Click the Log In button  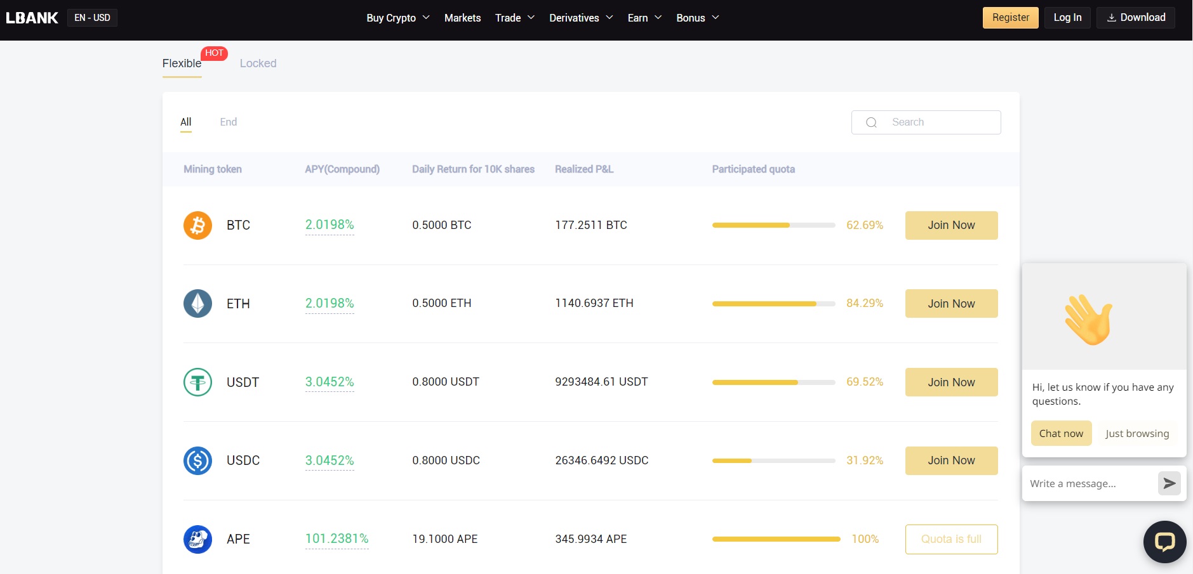pyautogui.click(x=1067, y=18)
